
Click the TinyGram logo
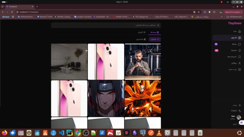(235, 23)
